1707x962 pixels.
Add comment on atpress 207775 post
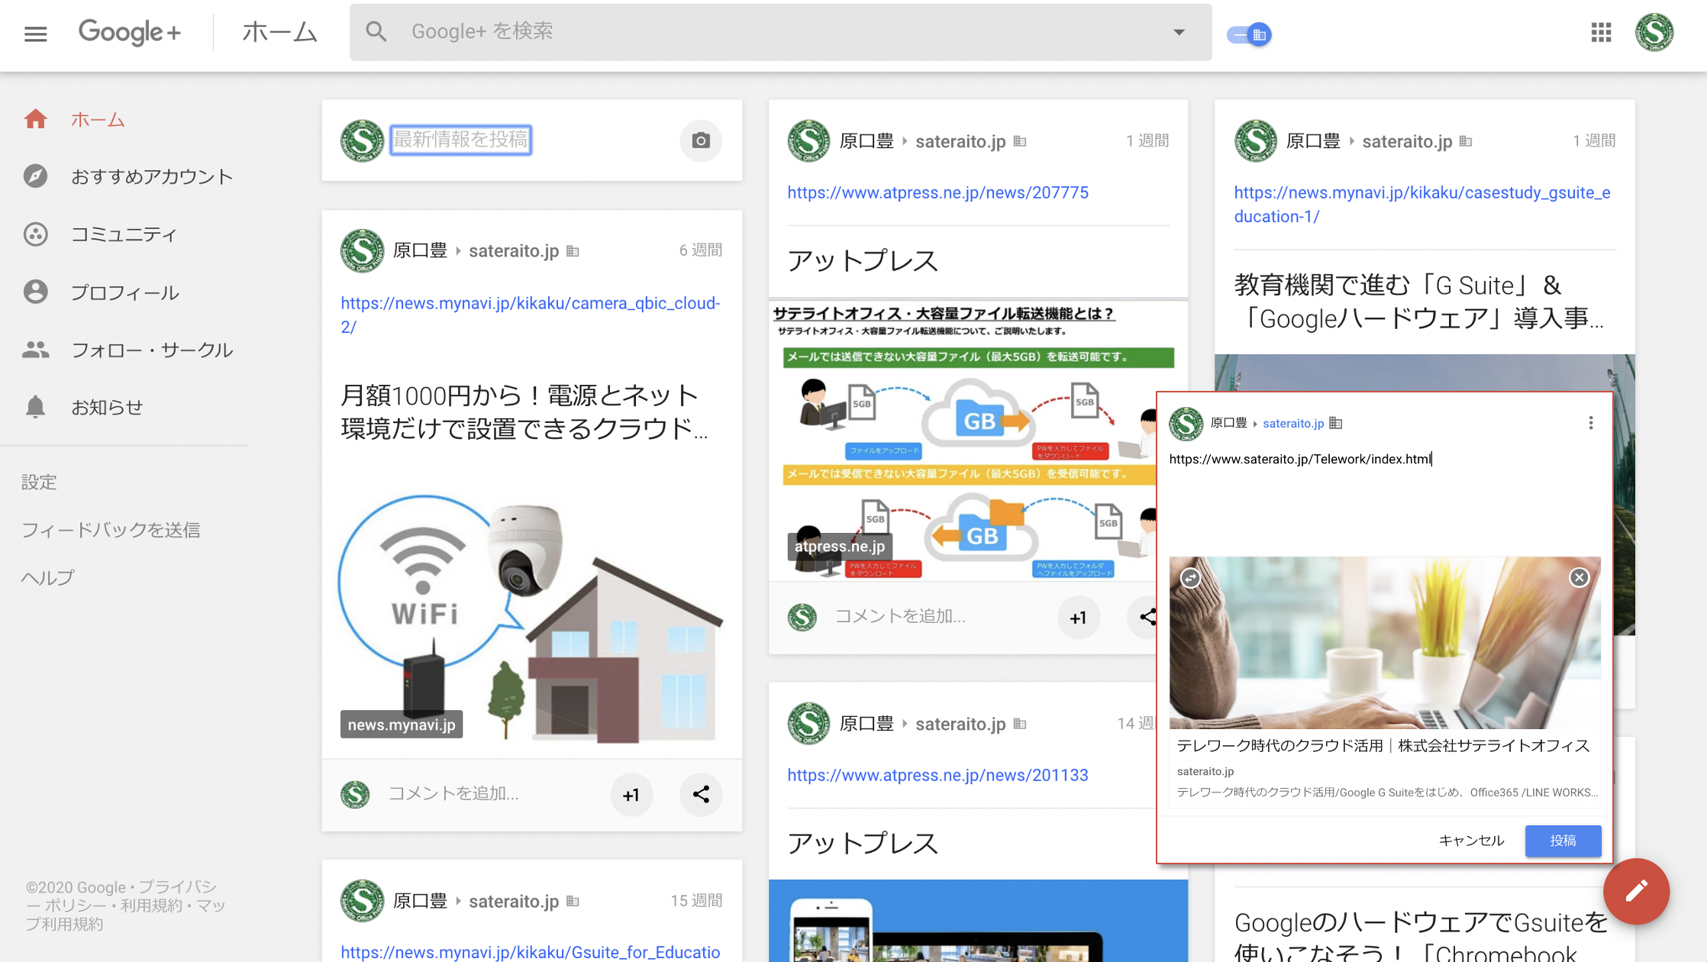coord(900,616)
